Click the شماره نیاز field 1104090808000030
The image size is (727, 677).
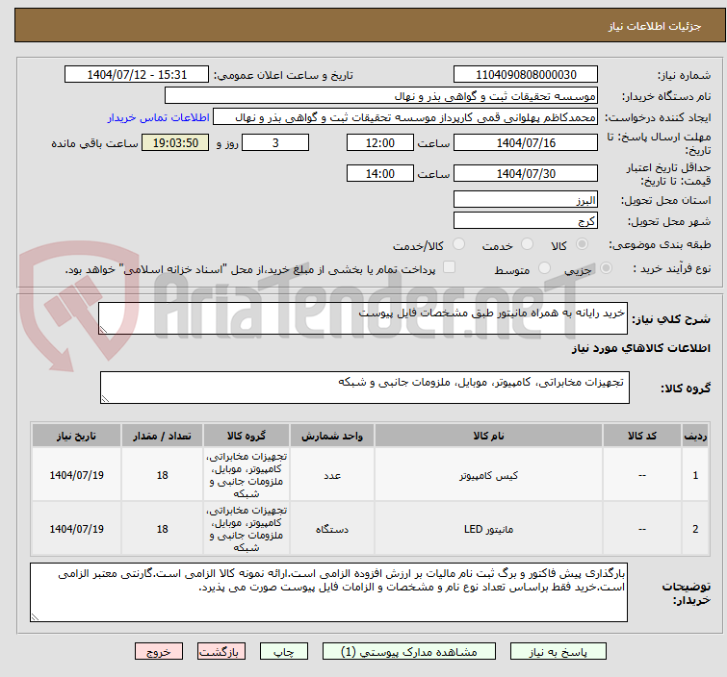[526, 75]
